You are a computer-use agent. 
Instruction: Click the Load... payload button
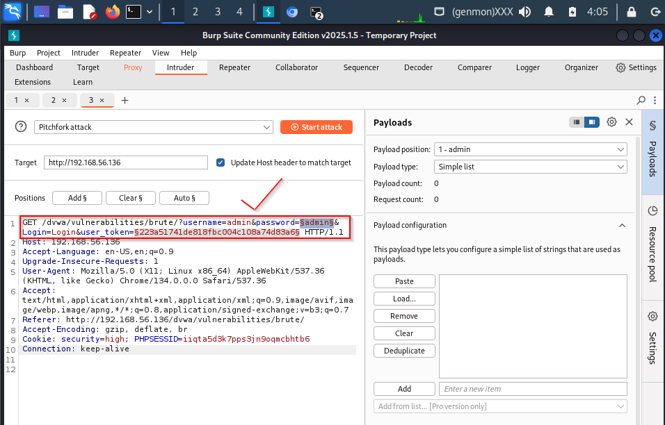404,299
